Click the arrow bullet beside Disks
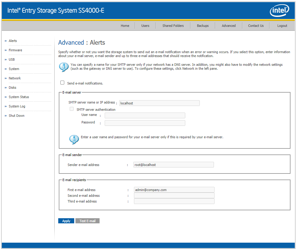296x249 pixels. point(6,88)
